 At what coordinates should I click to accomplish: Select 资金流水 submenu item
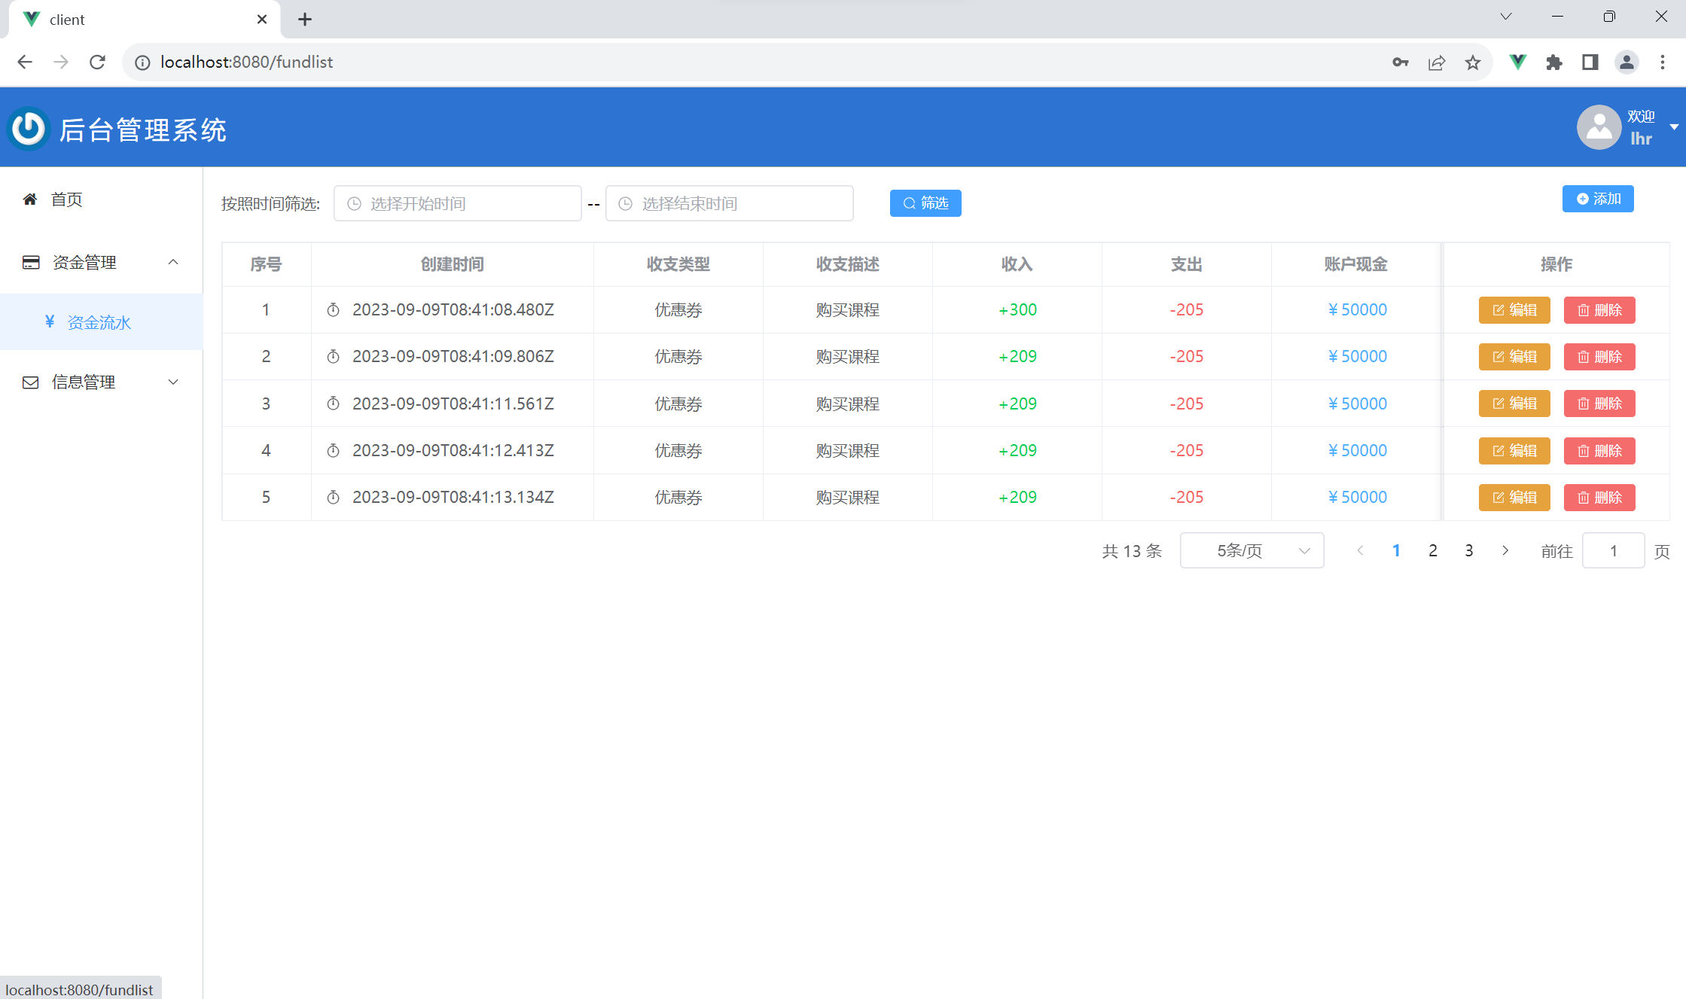pyautogui.click(x=99, y=322)
